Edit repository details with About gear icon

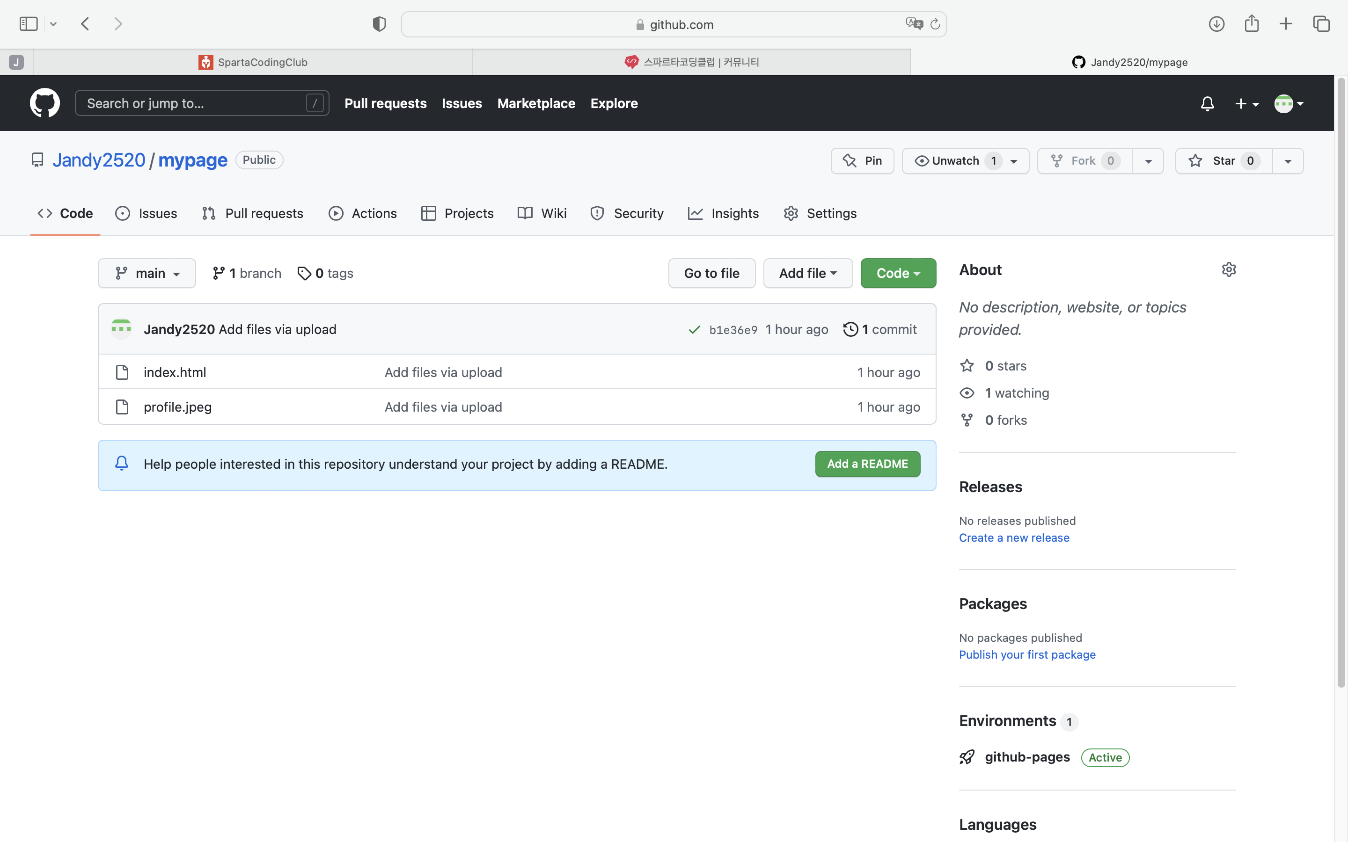click(1229, 270)
